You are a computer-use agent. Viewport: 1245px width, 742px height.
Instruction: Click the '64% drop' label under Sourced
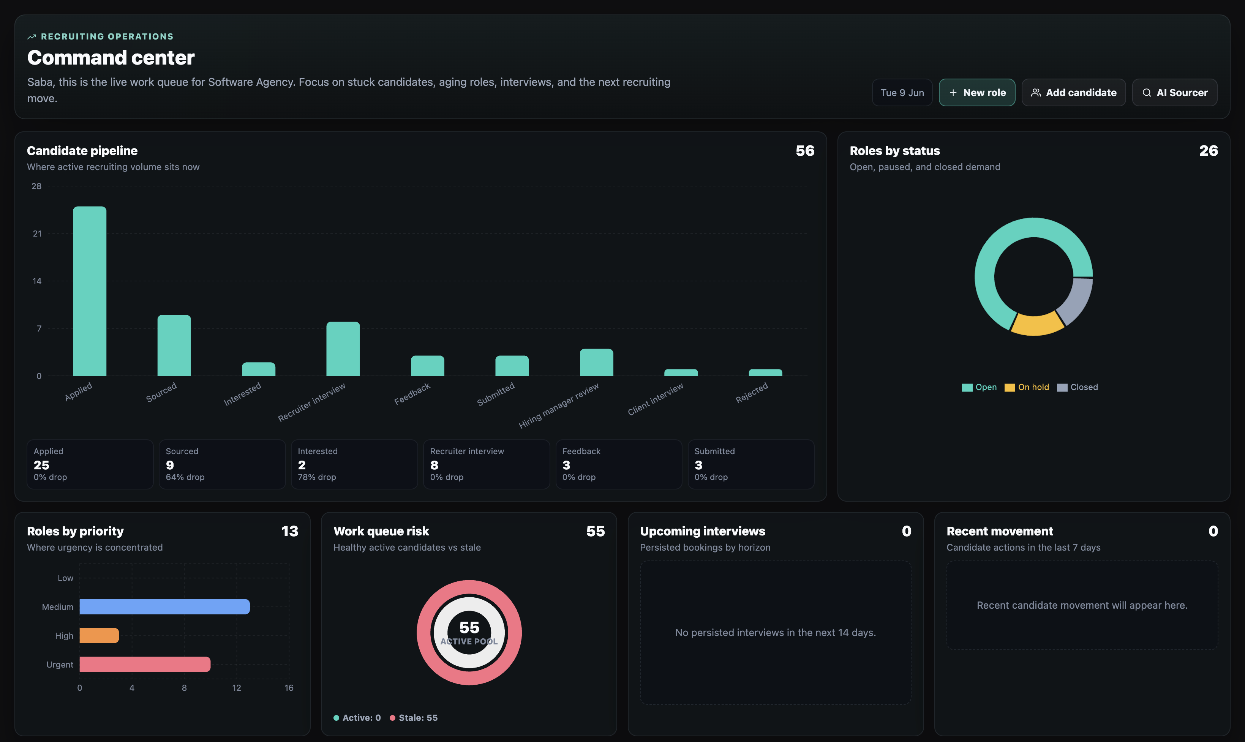(x=185, y=477)
